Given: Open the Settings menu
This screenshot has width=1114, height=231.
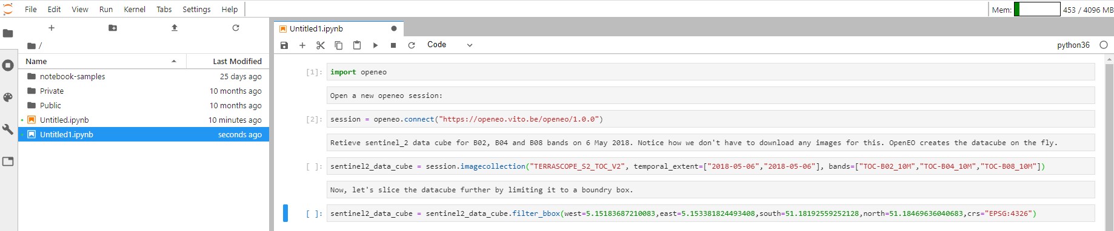Looking at the screenshot, I should pos(196,9).
